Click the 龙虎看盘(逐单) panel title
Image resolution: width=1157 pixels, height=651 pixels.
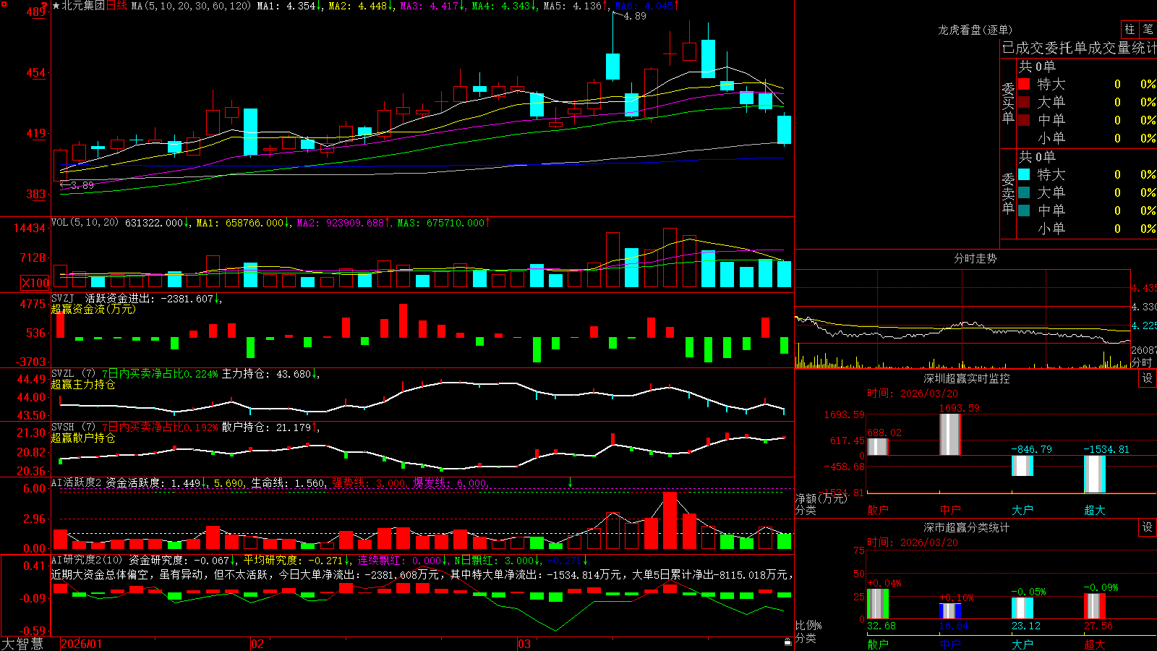[975, 30]
